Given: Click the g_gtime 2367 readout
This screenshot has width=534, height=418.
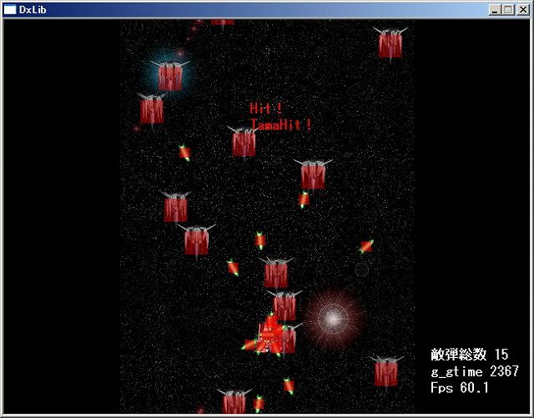Looking at the screenshot, I should 475,371.
